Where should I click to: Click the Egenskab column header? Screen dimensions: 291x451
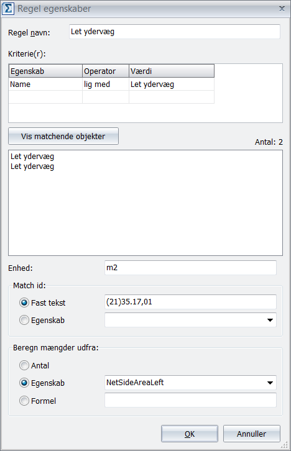tap(45, 71)
